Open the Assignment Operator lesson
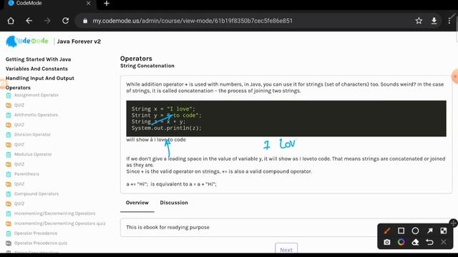458x257 pixels. coord(36,95)
